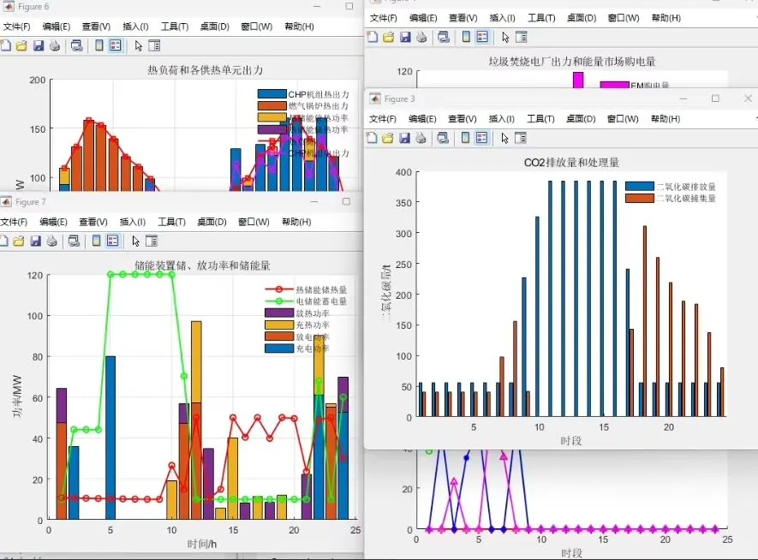This screenshot has height=560, width=758.
Task: Save Figure 6 using the floppy disk icon
Action: pos(39,46)
